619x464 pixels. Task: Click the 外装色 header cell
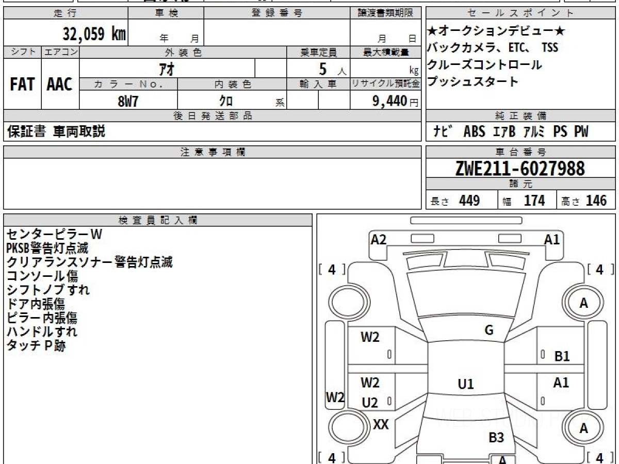183,52
